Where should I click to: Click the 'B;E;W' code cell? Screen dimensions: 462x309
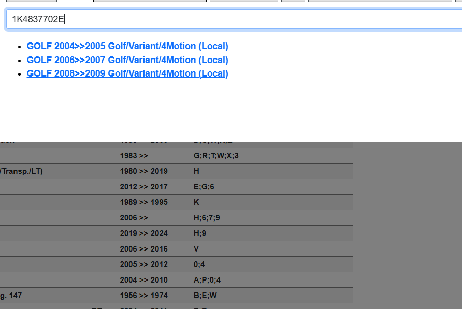[206, 296]
